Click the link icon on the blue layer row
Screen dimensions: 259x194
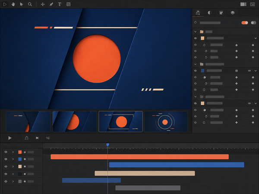coord(250,71)
